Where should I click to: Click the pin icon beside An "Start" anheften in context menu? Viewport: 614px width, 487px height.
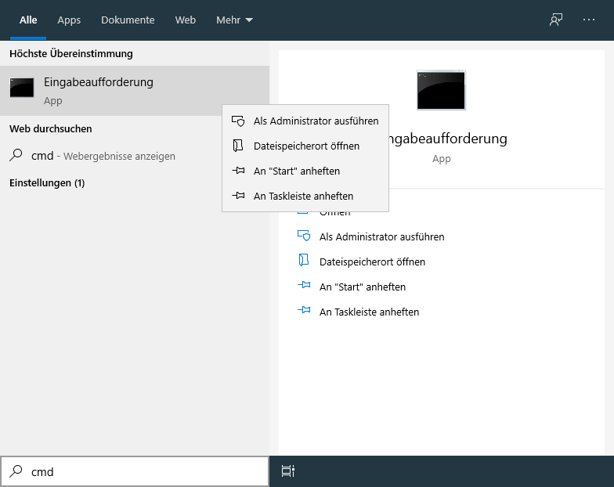pos(238,171)
